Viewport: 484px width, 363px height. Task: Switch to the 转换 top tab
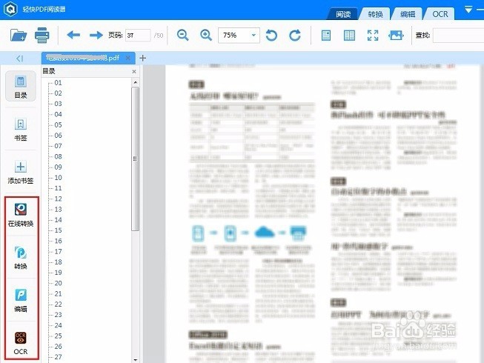tap(375, 14)
